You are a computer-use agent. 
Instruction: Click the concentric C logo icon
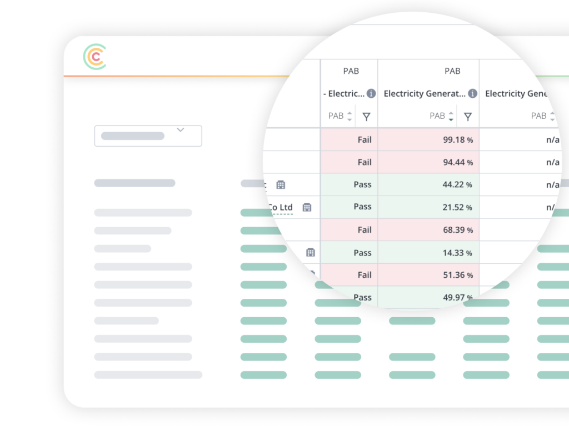click(95, 57)
